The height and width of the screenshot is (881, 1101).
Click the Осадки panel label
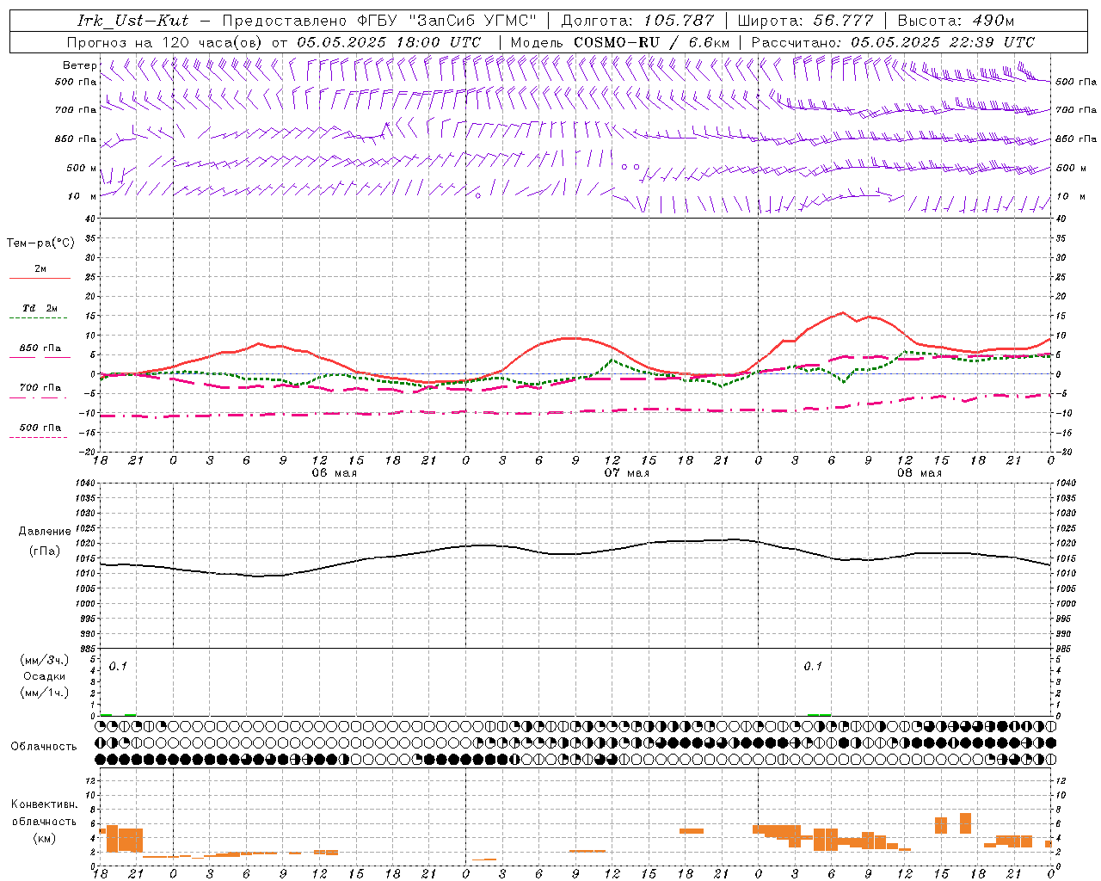(x=45, y=676)
